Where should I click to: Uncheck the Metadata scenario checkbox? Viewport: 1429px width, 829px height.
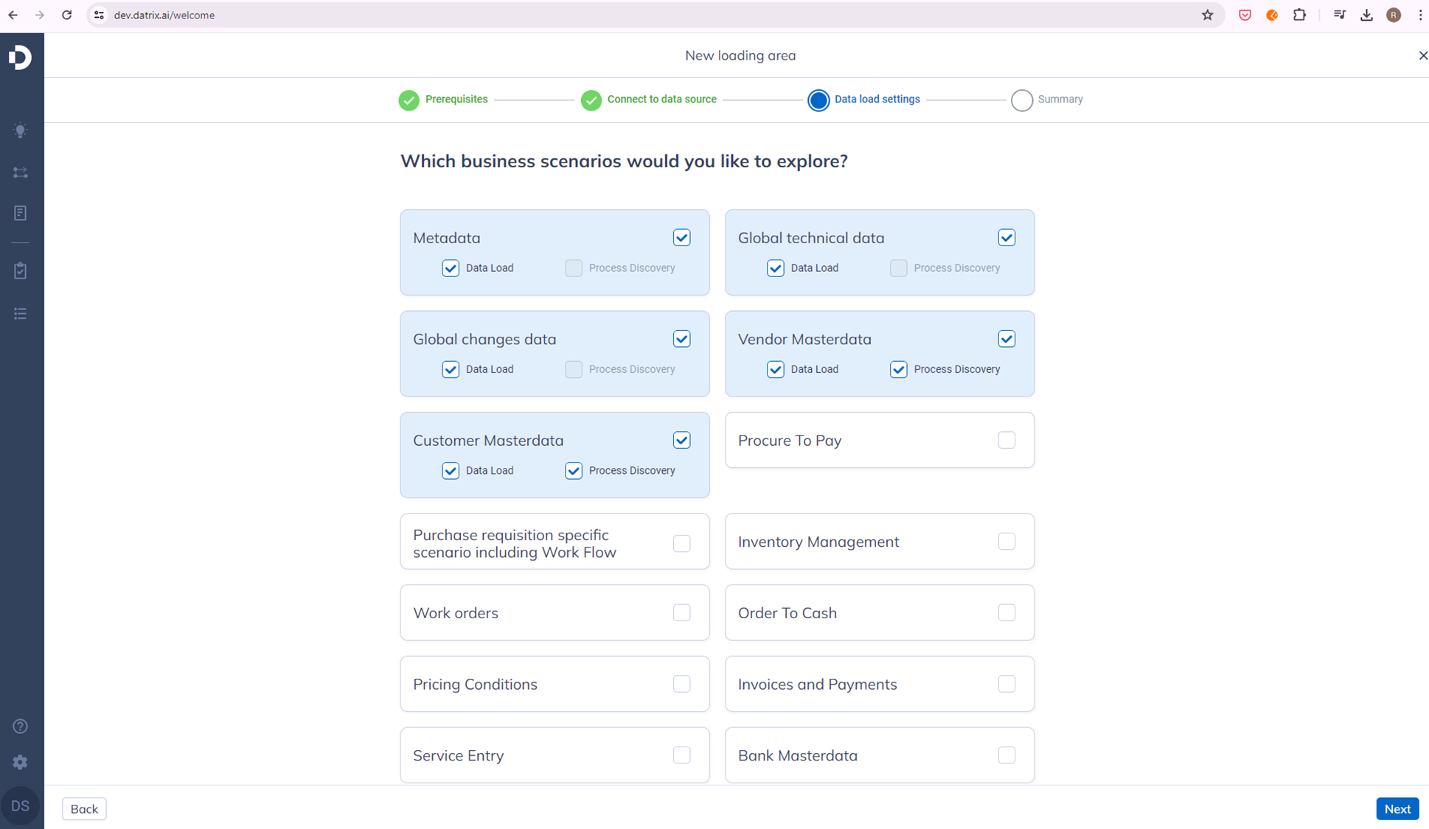click(x=681, y=237)
